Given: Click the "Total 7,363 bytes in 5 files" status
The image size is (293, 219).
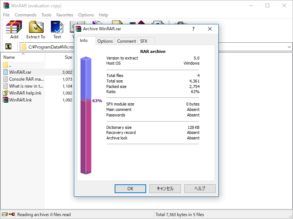Looking at the screenshot, I should 180,215.
